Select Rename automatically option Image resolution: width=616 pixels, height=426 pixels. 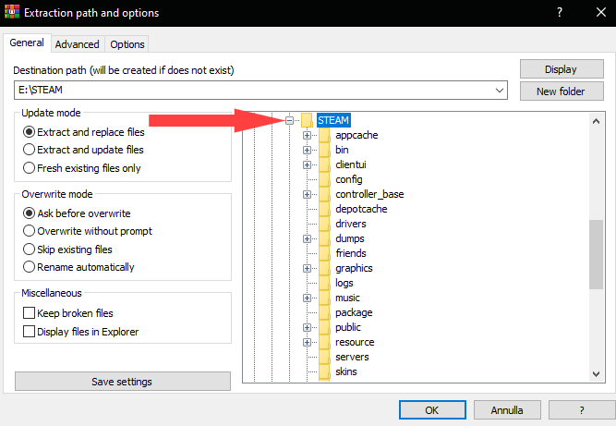pyautogui.click(x=79, y=267)
